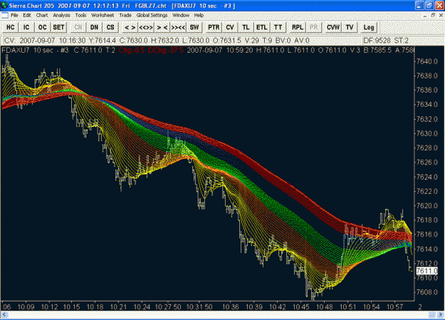Select the TT text tool
This screenshot has height=320, width=445.
coord(278,28)
